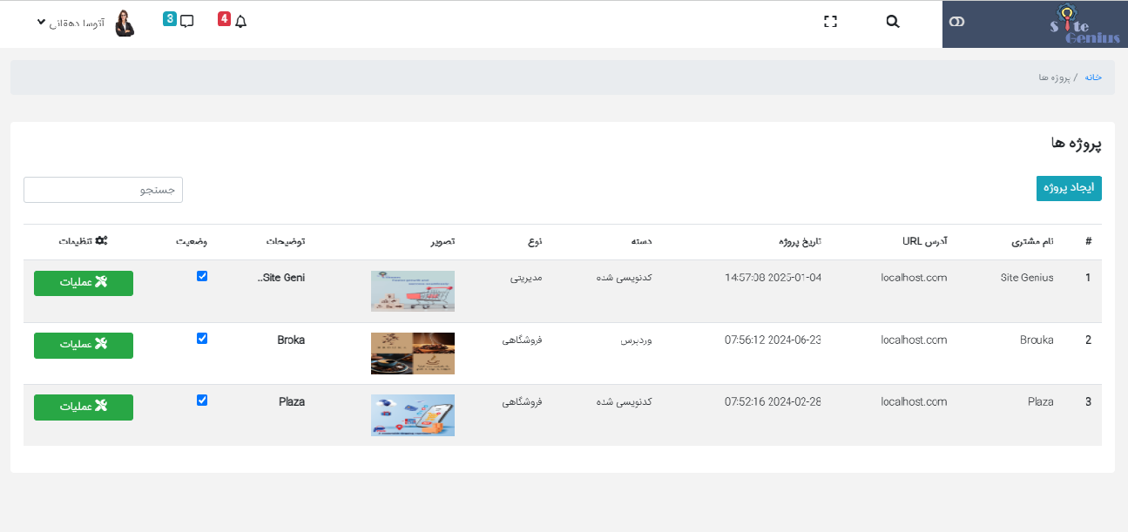
Task: Toggle the status checkbox for Site Genius project
Action: point(202,277)
